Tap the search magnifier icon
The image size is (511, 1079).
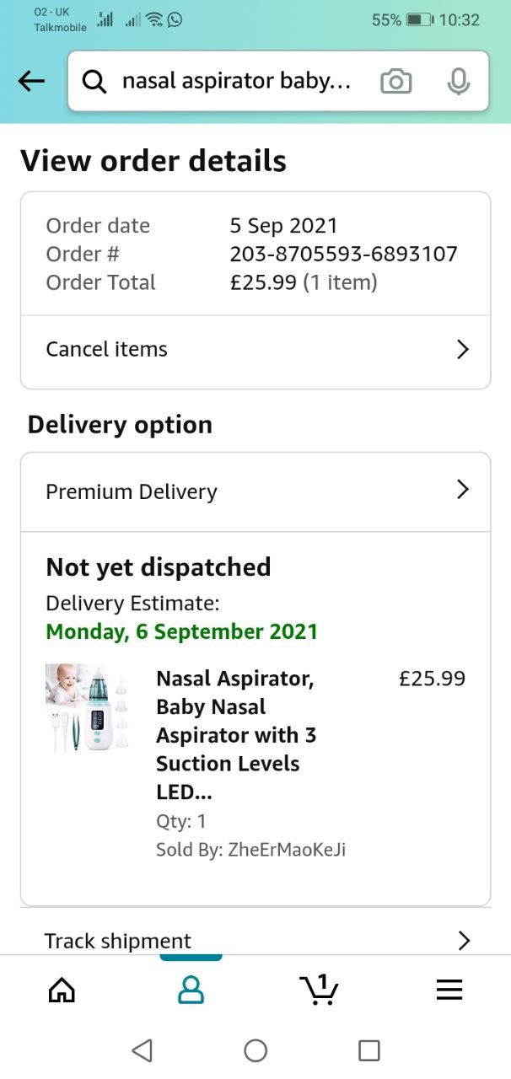pyautogui.click(x=94, y=82)
